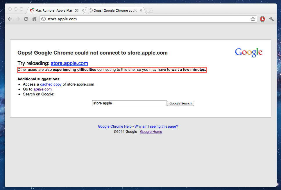
Task: Follow the apple.com link
Action: point(42,89)
